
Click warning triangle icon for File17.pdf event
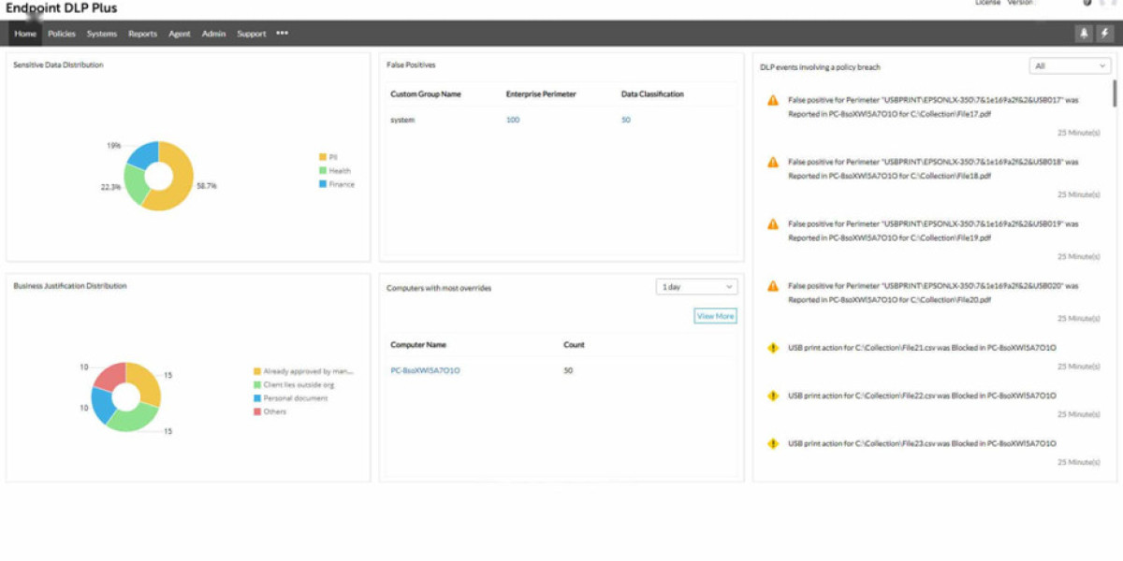773,100
